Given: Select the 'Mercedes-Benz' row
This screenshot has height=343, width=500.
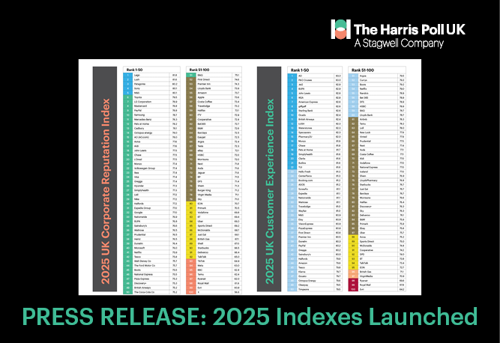Looking at the screenshot, I should point(151,119).
